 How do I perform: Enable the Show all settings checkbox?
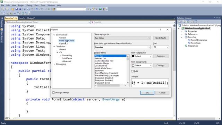pyautogui.click(x=53, y=93)
